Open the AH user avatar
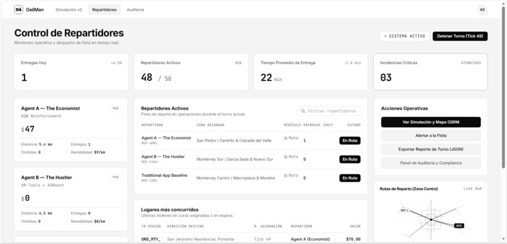This screenshot has height=244, width=507. [x=482, y=9]
